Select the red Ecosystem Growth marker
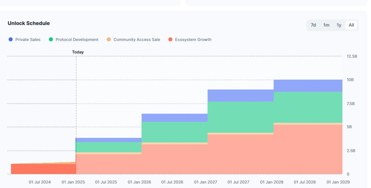 pyautogui.click(x=170, y=39)
